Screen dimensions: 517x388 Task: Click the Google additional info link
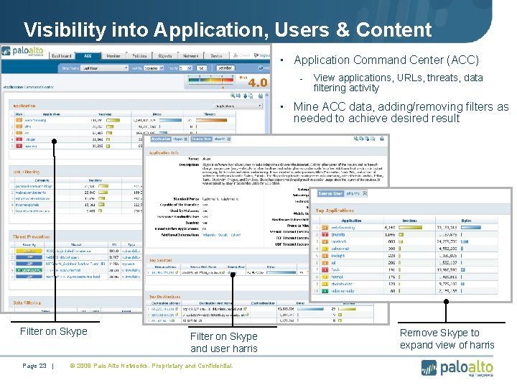(x=223, y=235)
